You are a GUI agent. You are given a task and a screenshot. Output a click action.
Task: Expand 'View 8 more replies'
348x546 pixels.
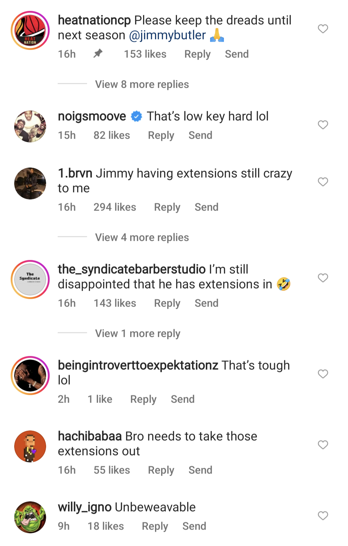(142, 84)
